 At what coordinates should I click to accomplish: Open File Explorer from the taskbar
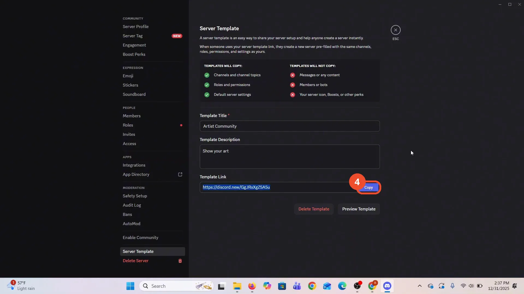click(237, 286)
